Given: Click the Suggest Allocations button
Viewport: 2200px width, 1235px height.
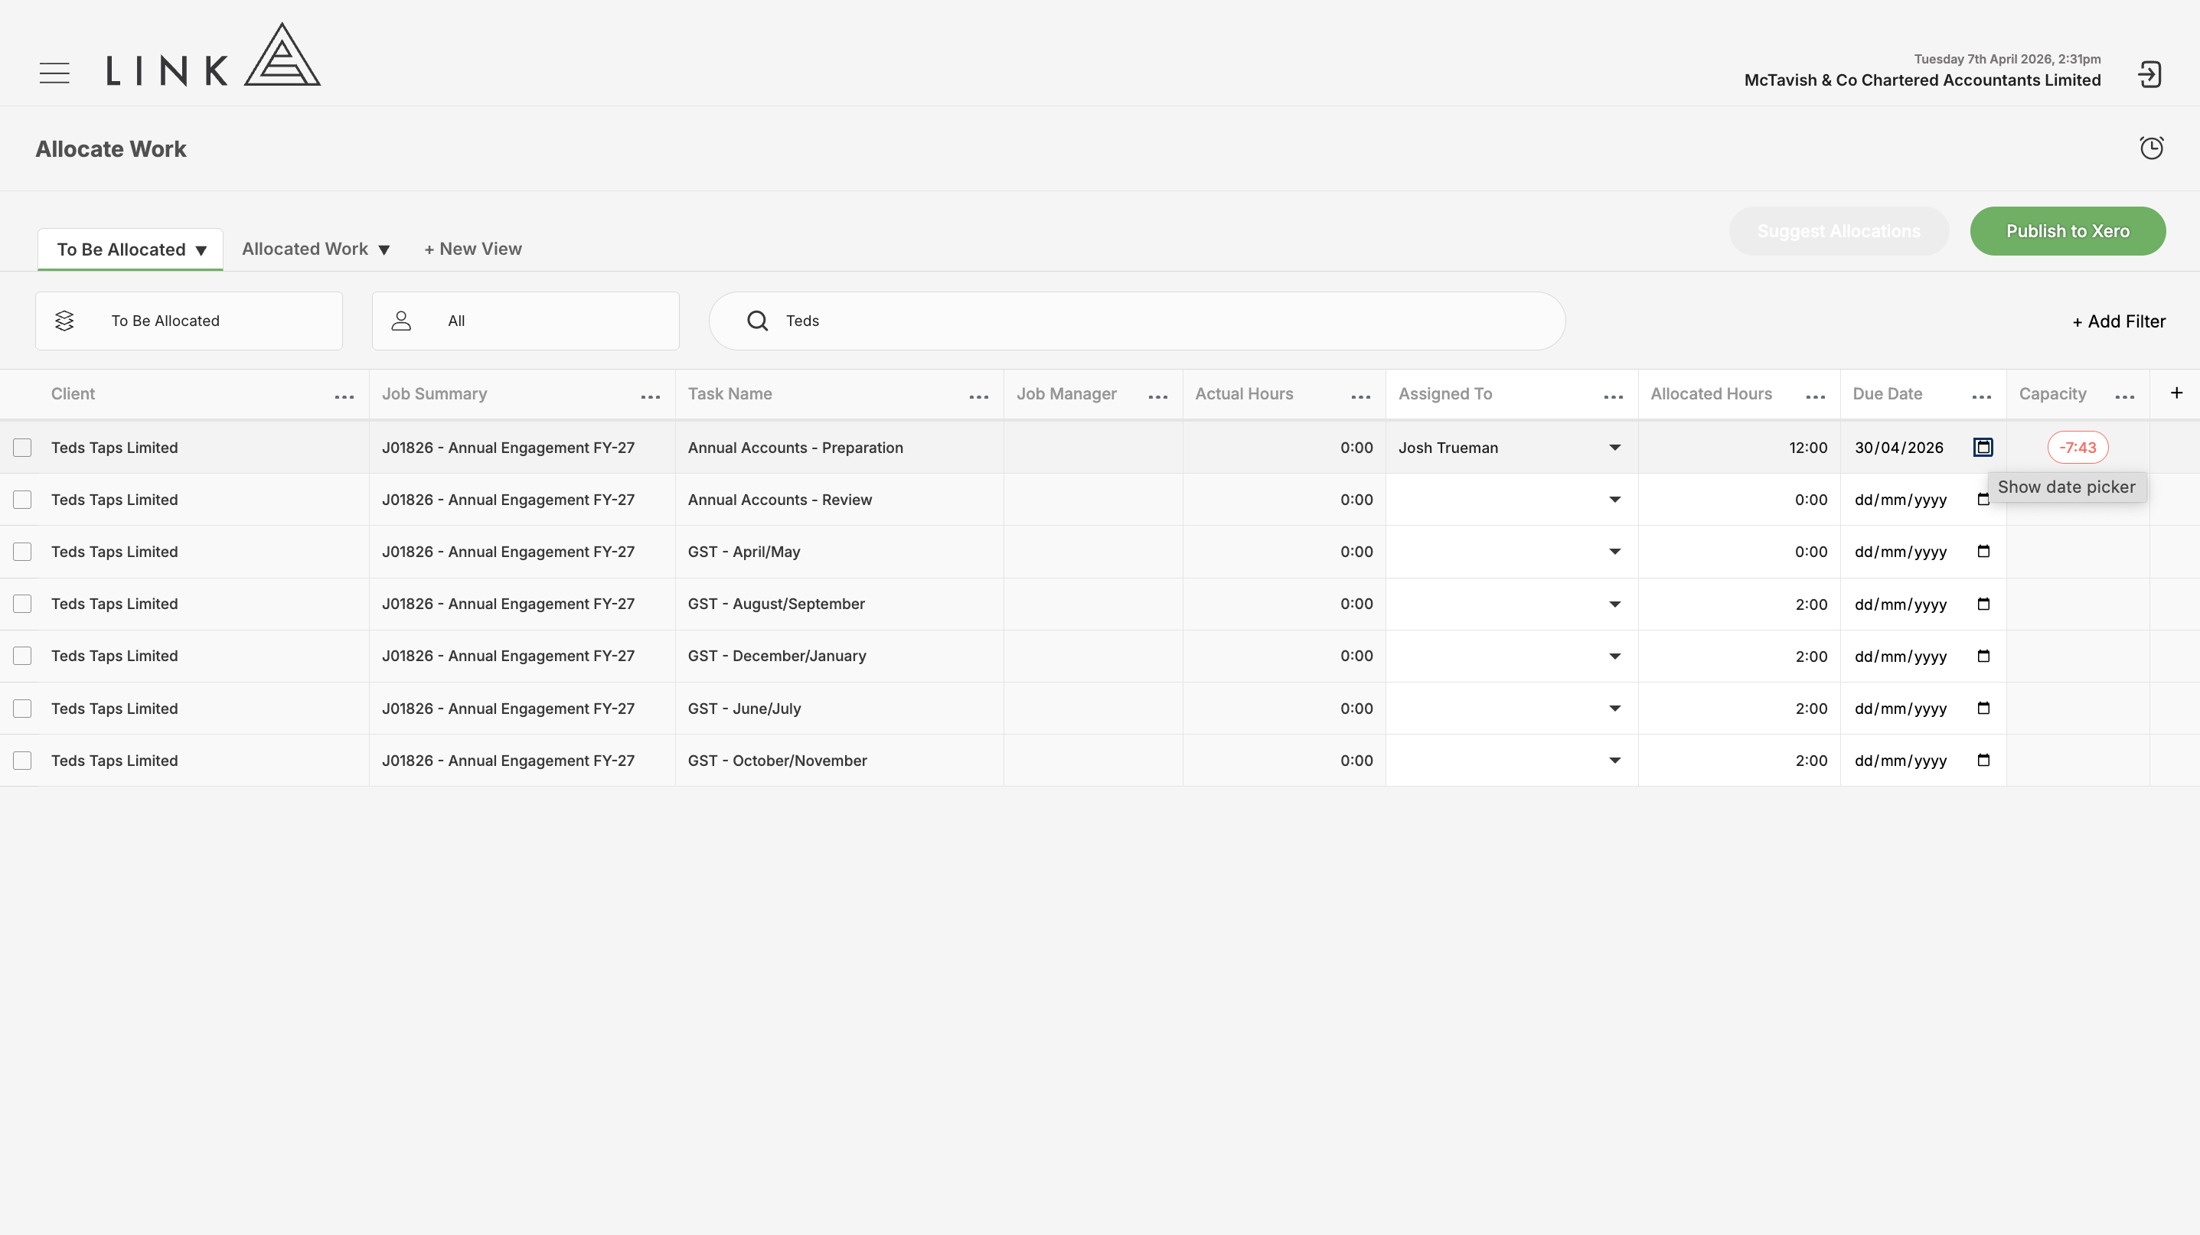Looking at the screenshot, I should (x=1839, y=231).
